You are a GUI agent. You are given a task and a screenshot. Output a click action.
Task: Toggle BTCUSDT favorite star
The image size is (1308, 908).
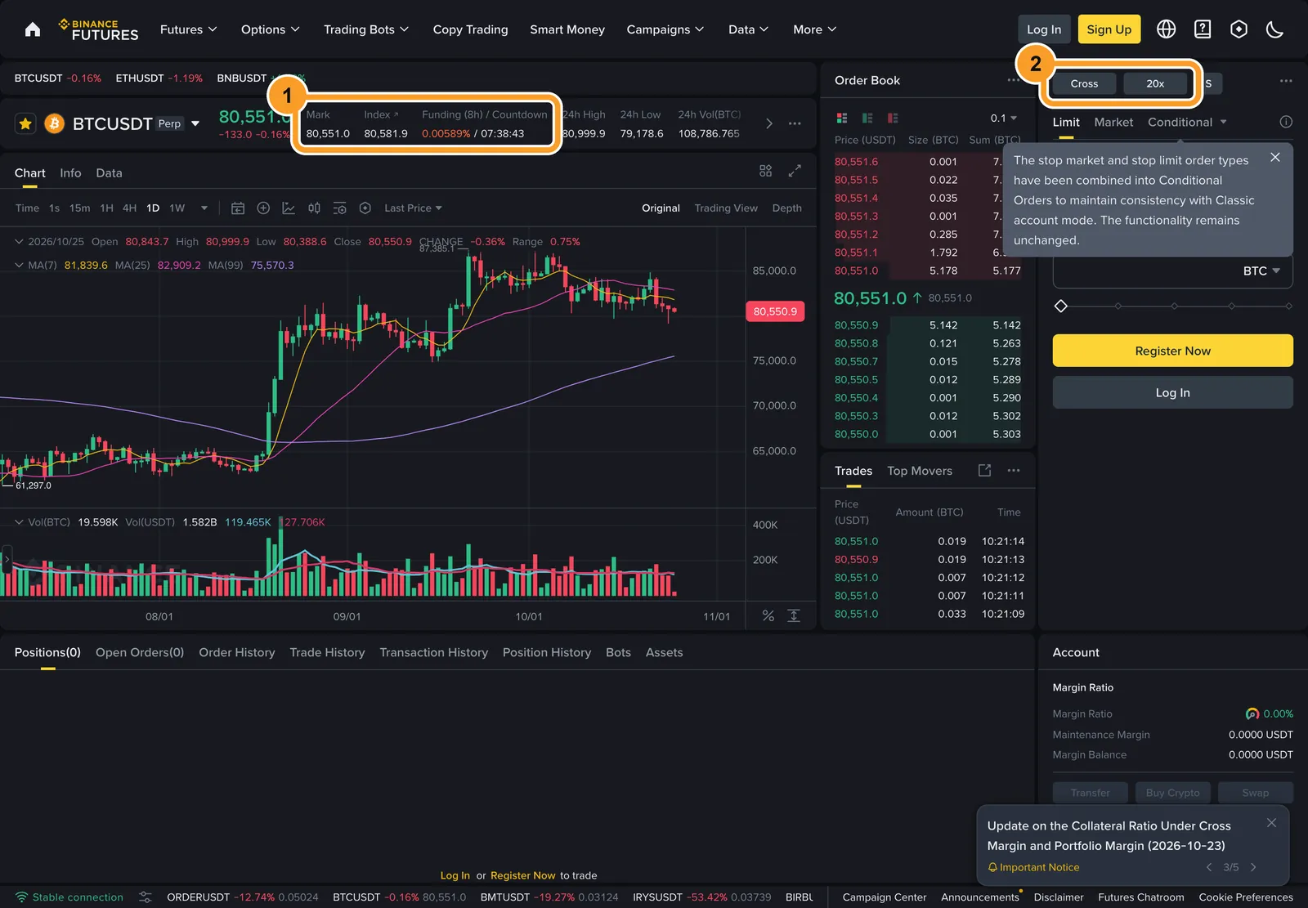pyautogui.click(x=25, y=123)
